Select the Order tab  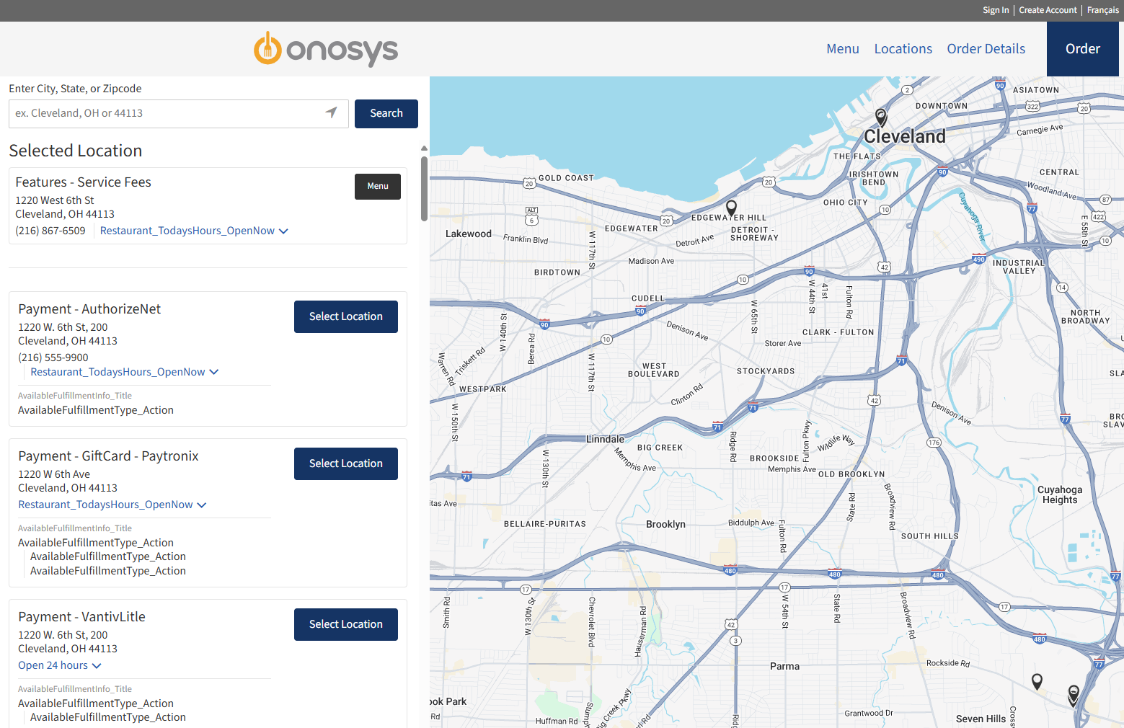(x=1082, y=48)
